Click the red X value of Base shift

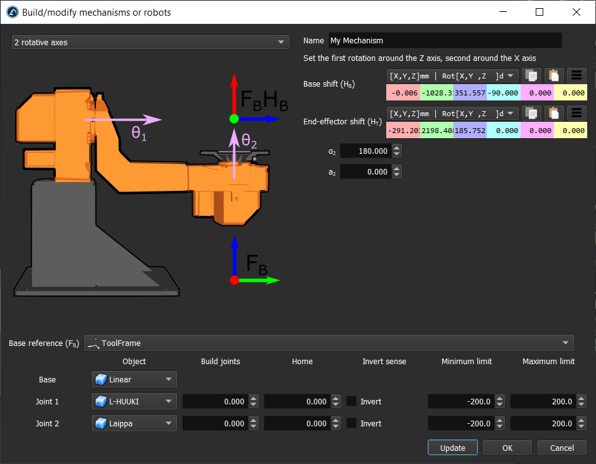tap(403, 93)
